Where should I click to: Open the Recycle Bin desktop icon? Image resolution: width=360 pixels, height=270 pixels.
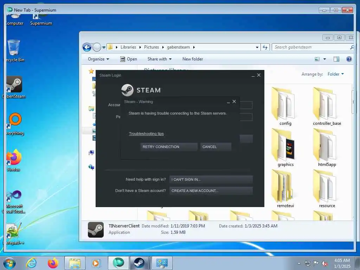[14, 51]
